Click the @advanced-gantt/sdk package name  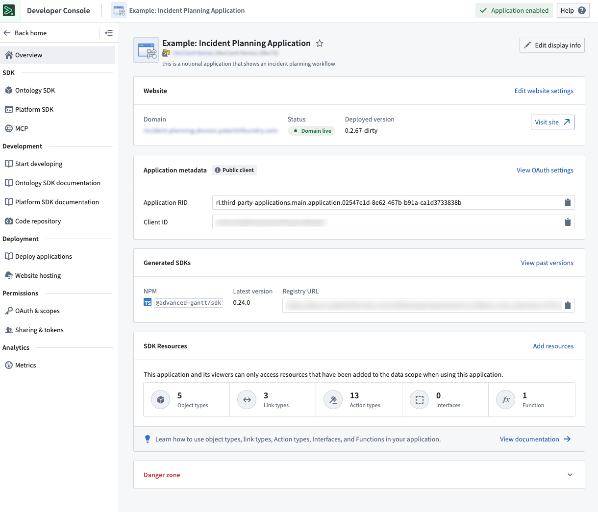[188, 303]
